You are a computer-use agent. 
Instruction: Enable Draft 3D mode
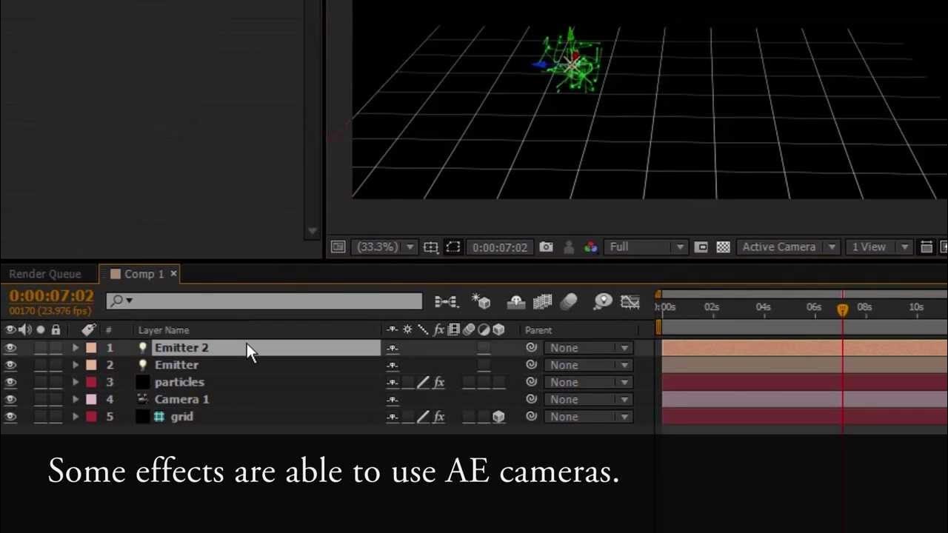point(481,302)
